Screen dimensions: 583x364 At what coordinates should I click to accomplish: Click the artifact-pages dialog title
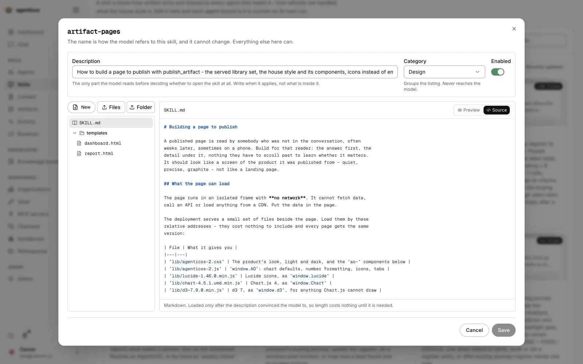(94, 32)
